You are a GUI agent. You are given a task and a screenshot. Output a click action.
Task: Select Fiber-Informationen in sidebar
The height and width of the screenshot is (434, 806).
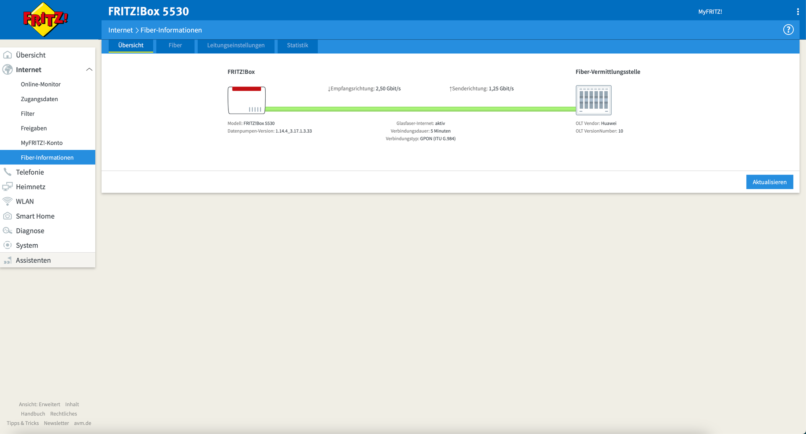[x=48, y=157]
